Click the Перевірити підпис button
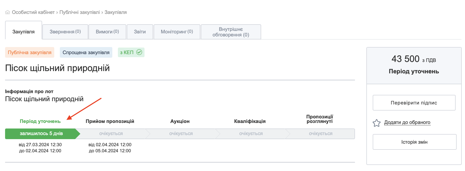465x171 pixels. pos(414,103)
